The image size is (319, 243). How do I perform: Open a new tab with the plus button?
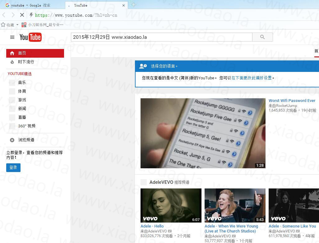133,4
